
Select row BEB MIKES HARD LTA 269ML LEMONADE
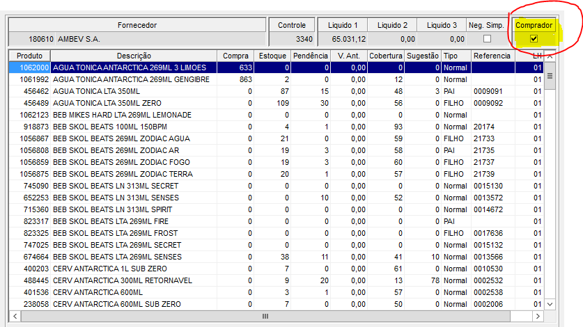pyautogui.click(x=277, y=115)
